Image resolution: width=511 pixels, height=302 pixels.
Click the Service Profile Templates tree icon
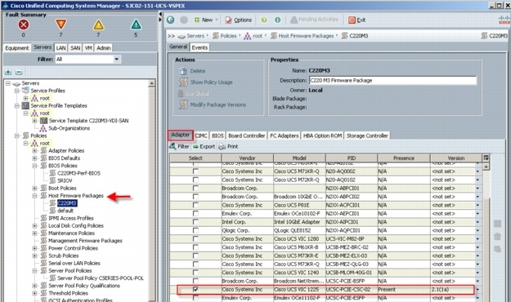[x=25, y=105]
